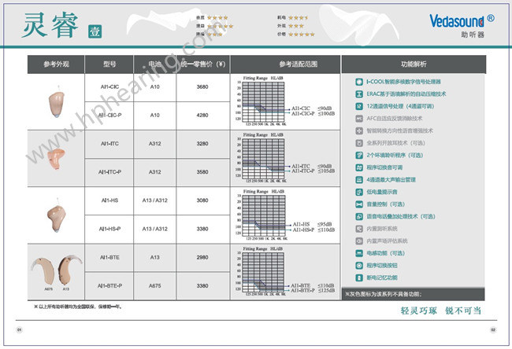Click the page number 02
This screenshot has height=349, width=512.
pyautogui.click(x=493, y=330)
